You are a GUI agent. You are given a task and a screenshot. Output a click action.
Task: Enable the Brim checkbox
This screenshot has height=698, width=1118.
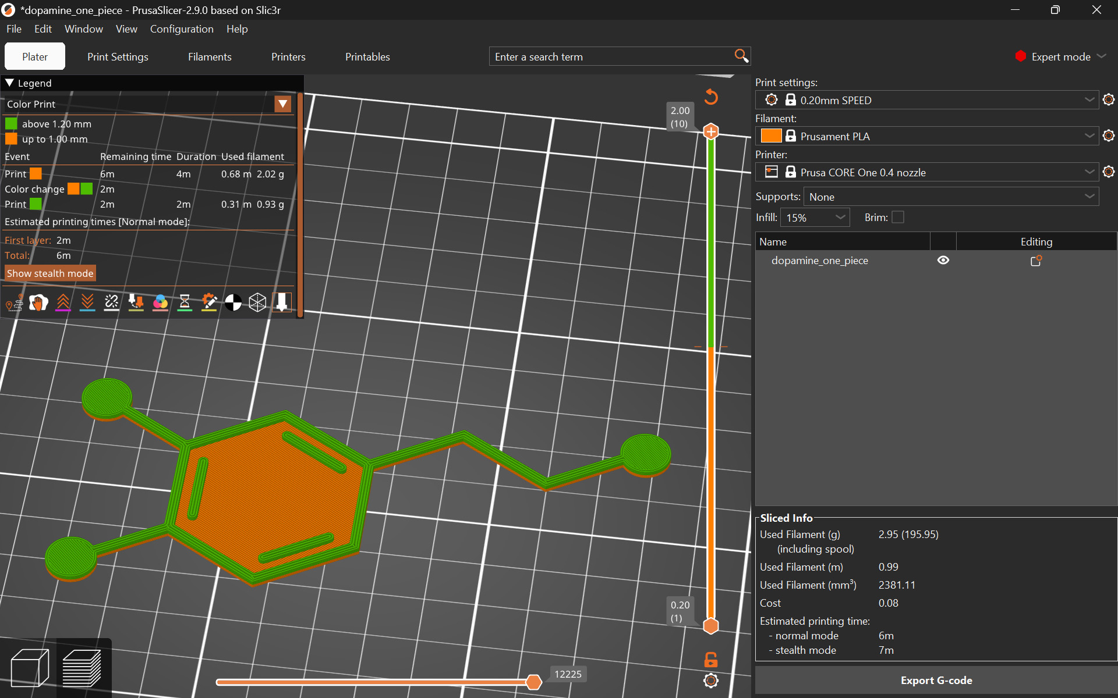(x=898, y=217)
